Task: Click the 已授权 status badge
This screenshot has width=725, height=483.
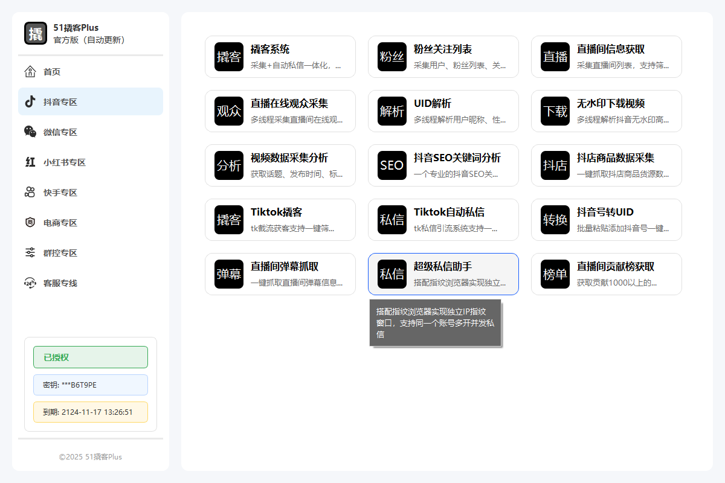Action: point(91,357)
